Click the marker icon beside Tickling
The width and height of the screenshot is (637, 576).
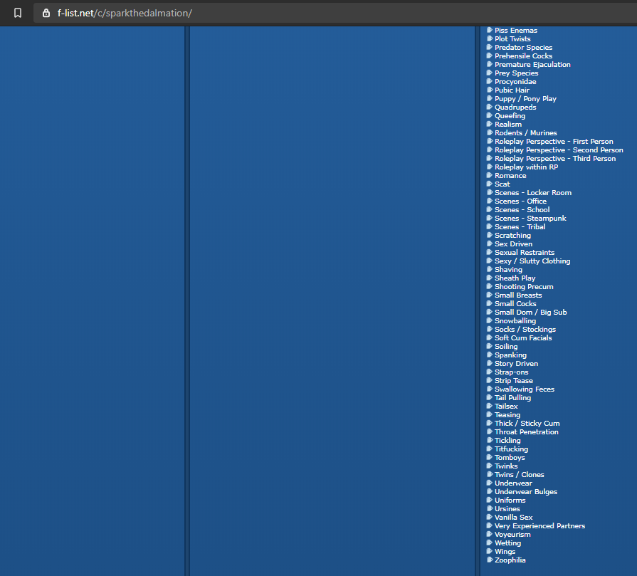click(x=490, y=440)
